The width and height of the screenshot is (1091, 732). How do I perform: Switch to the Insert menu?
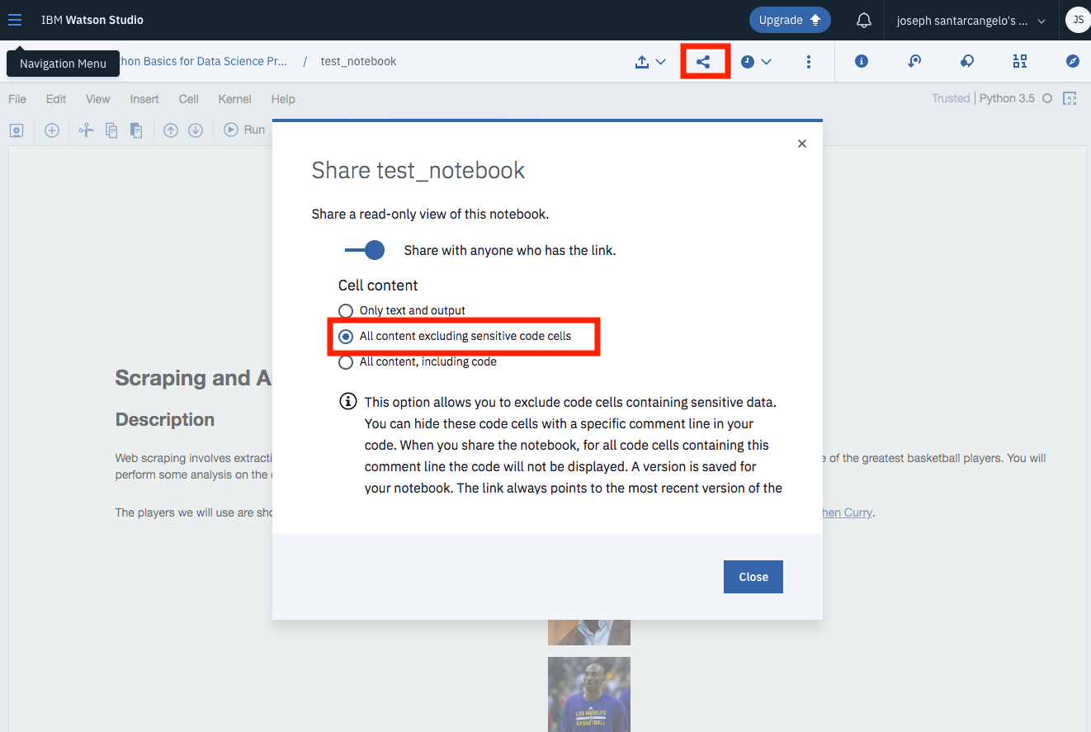click(144, 98)
